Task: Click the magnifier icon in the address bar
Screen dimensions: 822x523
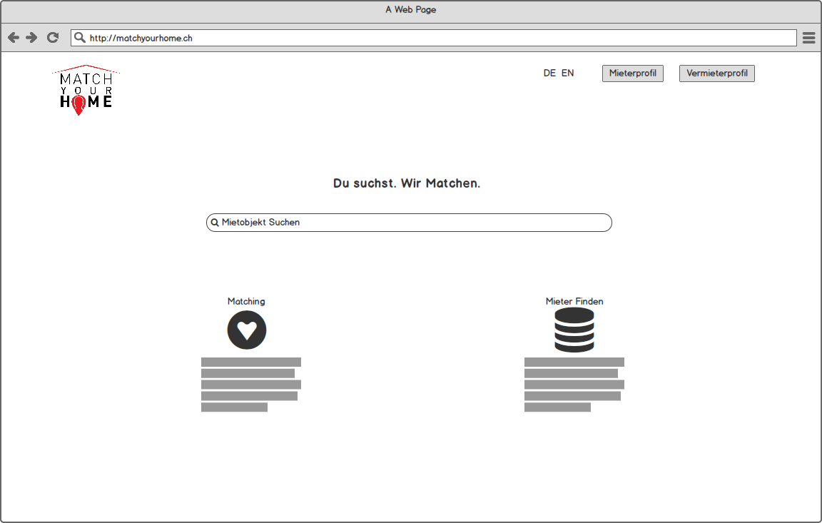Action: pyautogui.click(x=79, y=37)
